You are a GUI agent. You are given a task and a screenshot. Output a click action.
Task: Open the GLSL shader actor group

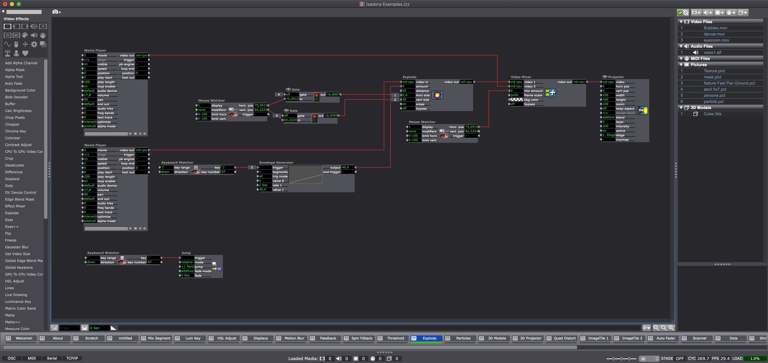click(34, 26)
